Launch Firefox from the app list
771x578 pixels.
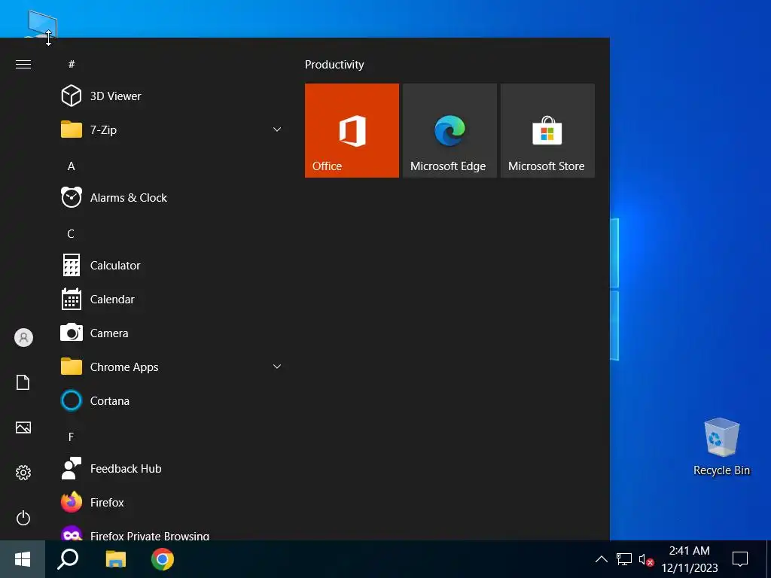click(172, 503)
